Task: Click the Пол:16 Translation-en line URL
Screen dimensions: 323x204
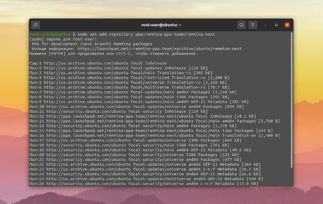Action: tap(120, 135)
